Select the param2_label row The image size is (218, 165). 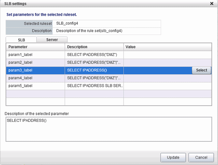(x=36, y=63)
